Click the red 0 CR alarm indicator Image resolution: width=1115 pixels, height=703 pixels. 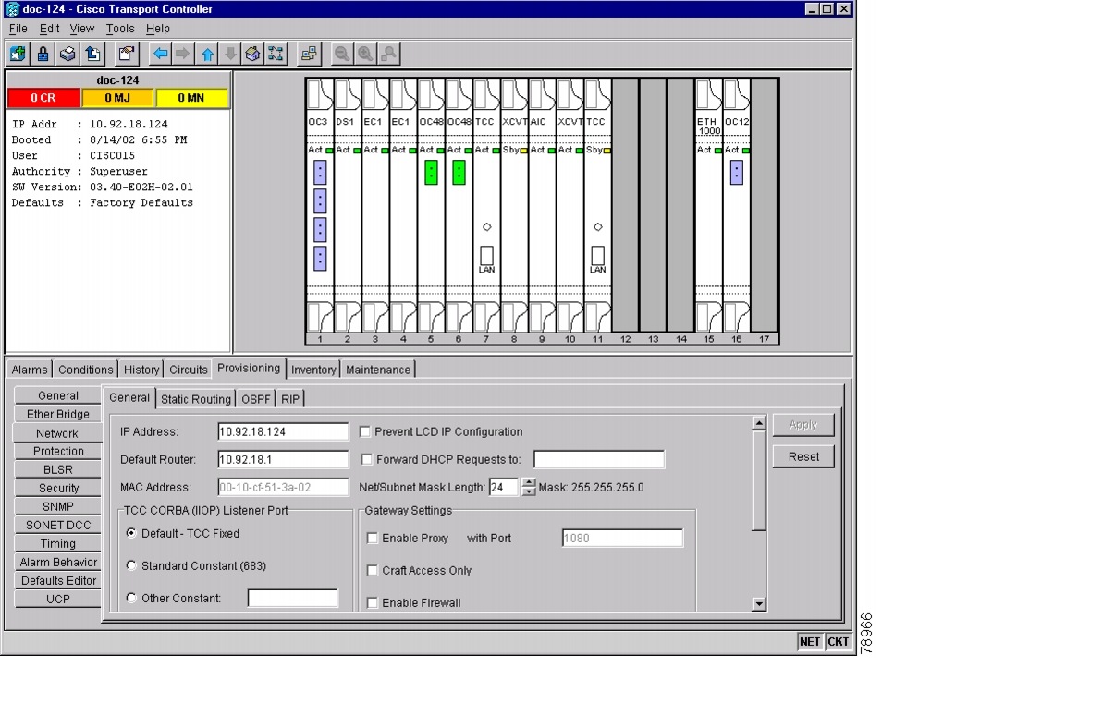pos(43,98)
